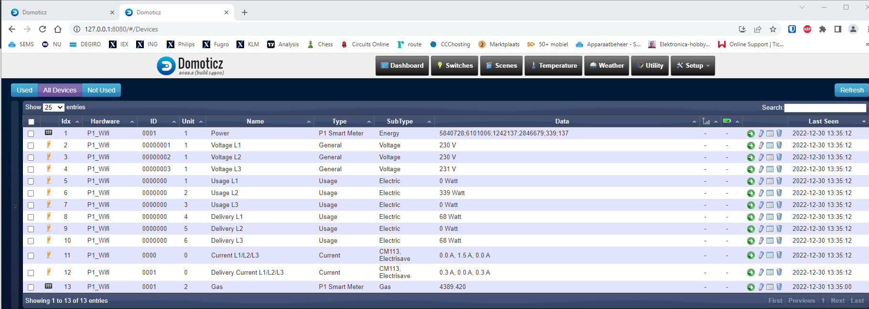Sort by the battery level column icon

[x=727, y=121]
